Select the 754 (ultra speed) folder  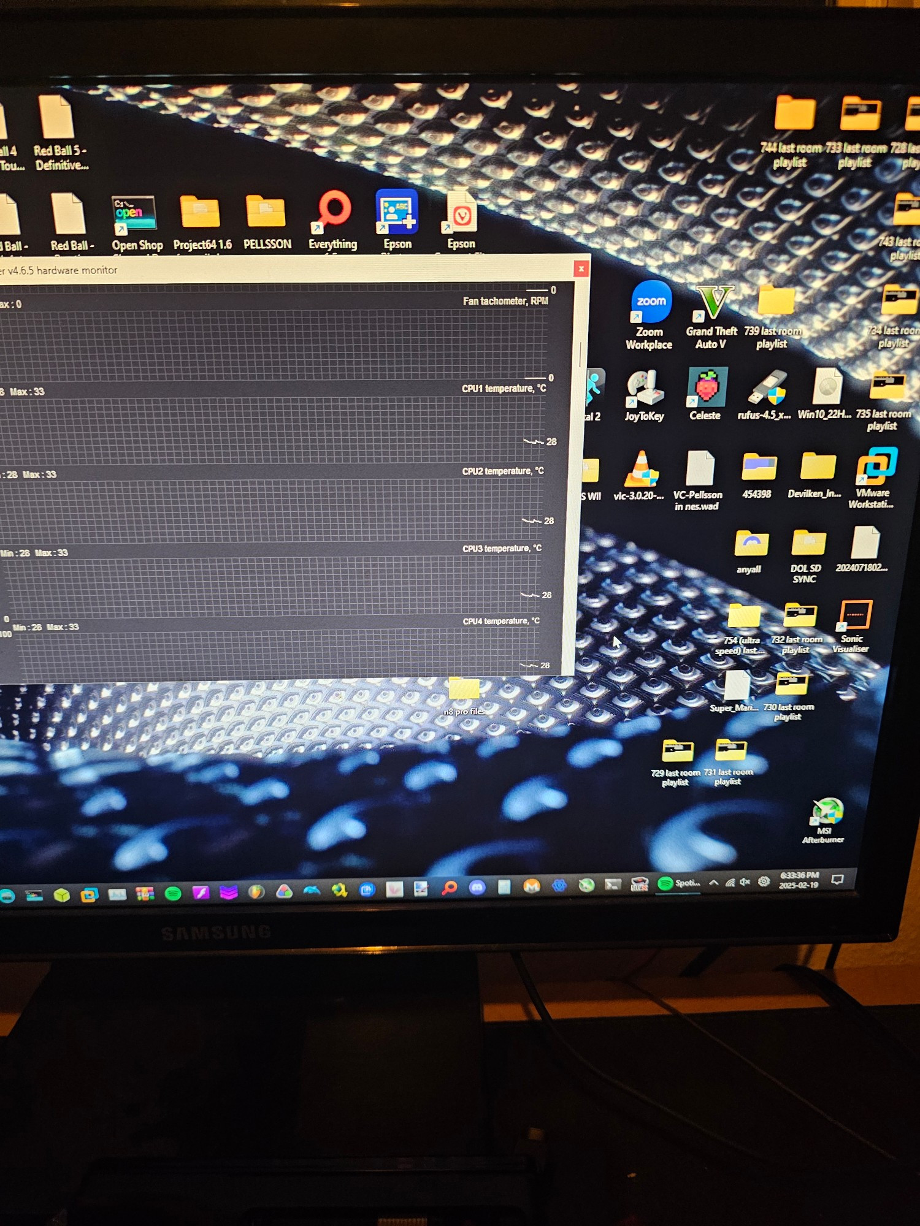[743, 630]
